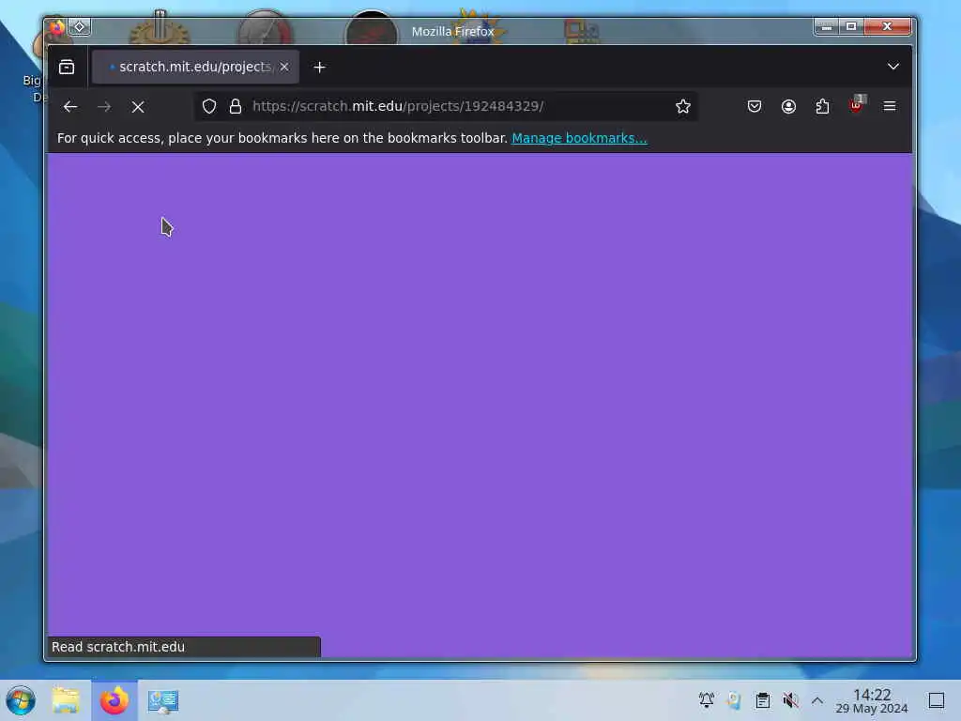Open the Start menu orb
The image size is (961, 721).
click(21, 700)
